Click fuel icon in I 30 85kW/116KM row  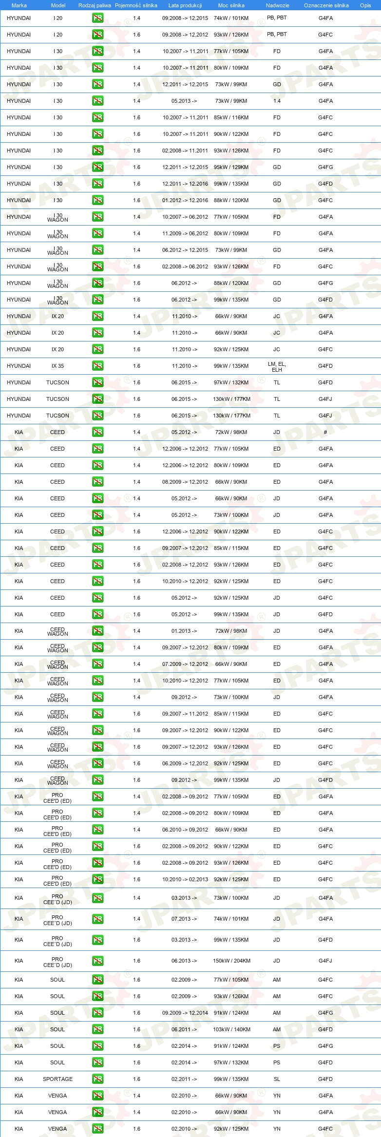click(98, 117)
